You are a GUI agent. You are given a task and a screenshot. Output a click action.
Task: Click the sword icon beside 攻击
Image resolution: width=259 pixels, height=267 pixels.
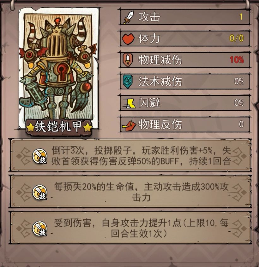(x=129, y=17)
